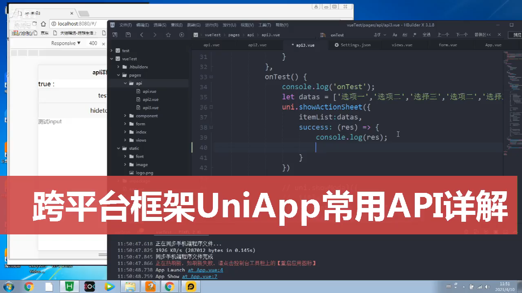Fold code at line 36 showActionSheet

211,107
